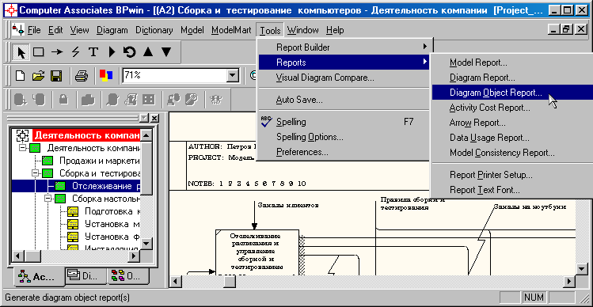
Task: Click the greyed user security icon
Action: click(173, 100)
